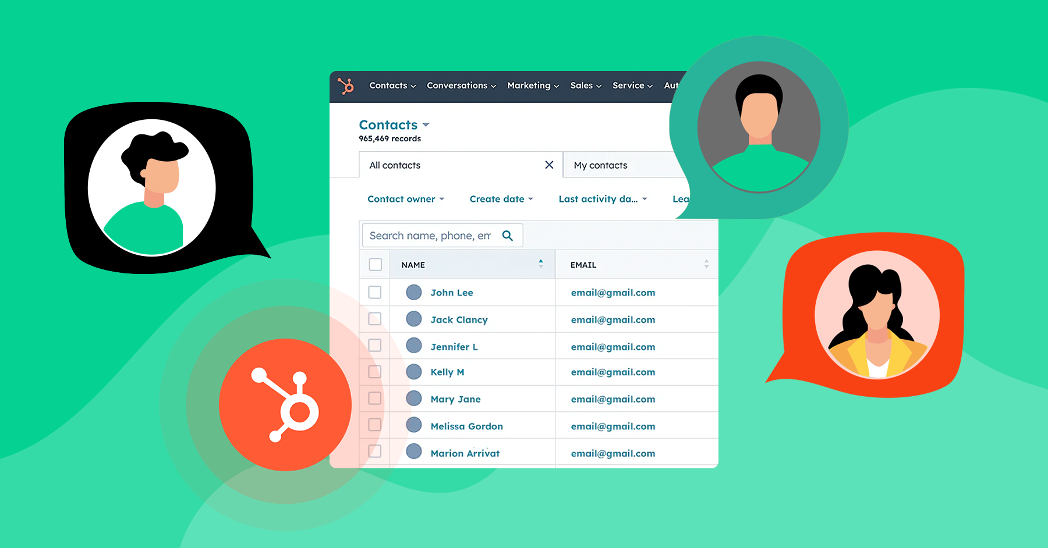Click the avatar next to Melissa Gordon
1048x548 pixels.
[413, 425]
